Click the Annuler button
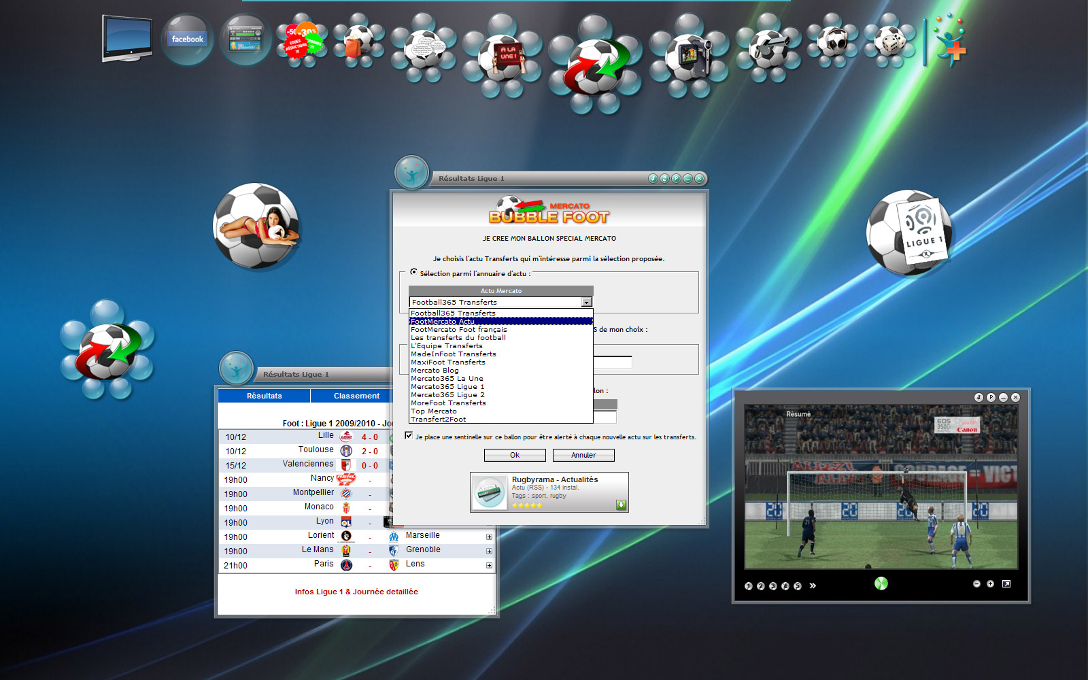 583,455
